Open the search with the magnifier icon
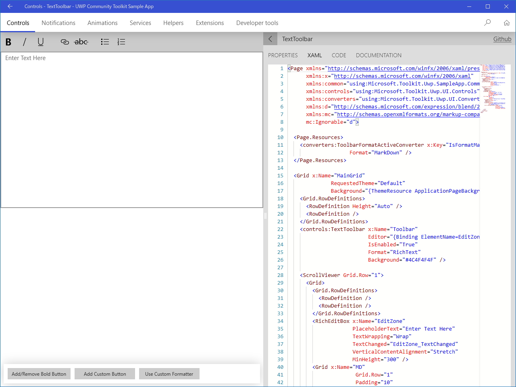This screenshot has width=516, height=387. pyautogui.click(x=487, y=23)
